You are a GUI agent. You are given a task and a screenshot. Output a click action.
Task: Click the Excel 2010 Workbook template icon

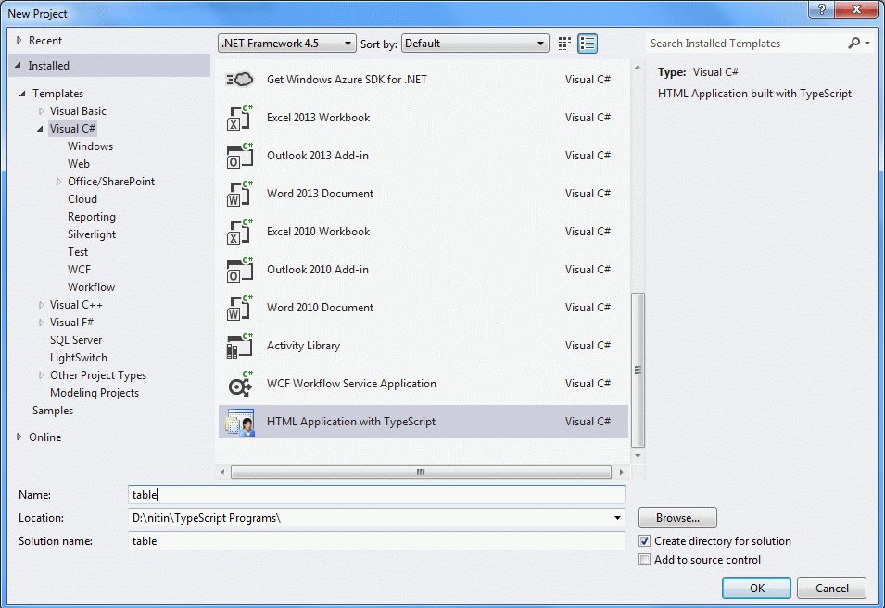click(240, 232)
